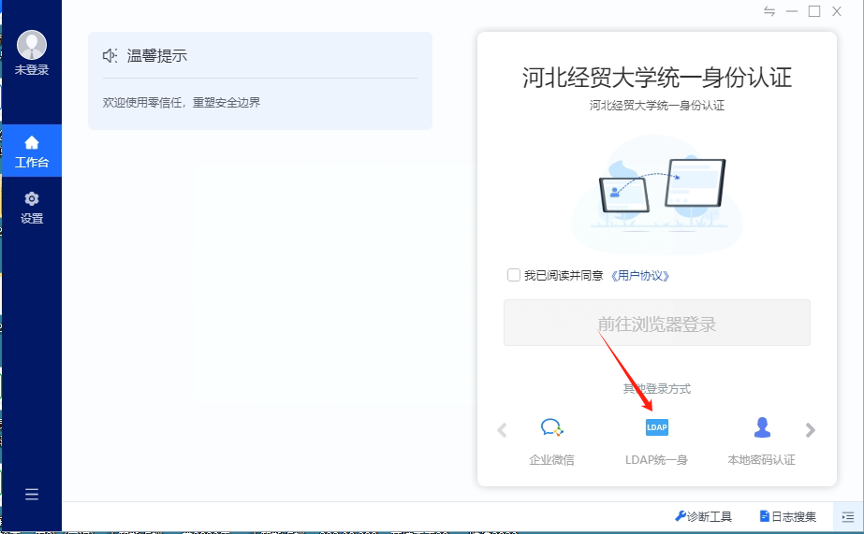The image size is (864, 534).
Task: Open the 设置 settings tab
Action: click(32, 208)
